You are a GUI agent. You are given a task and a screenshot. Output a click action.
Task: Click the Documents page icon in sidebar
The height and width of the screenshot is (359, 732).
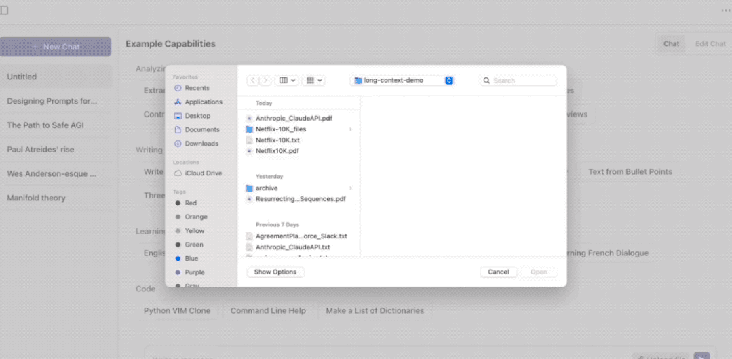click(178, 129)
